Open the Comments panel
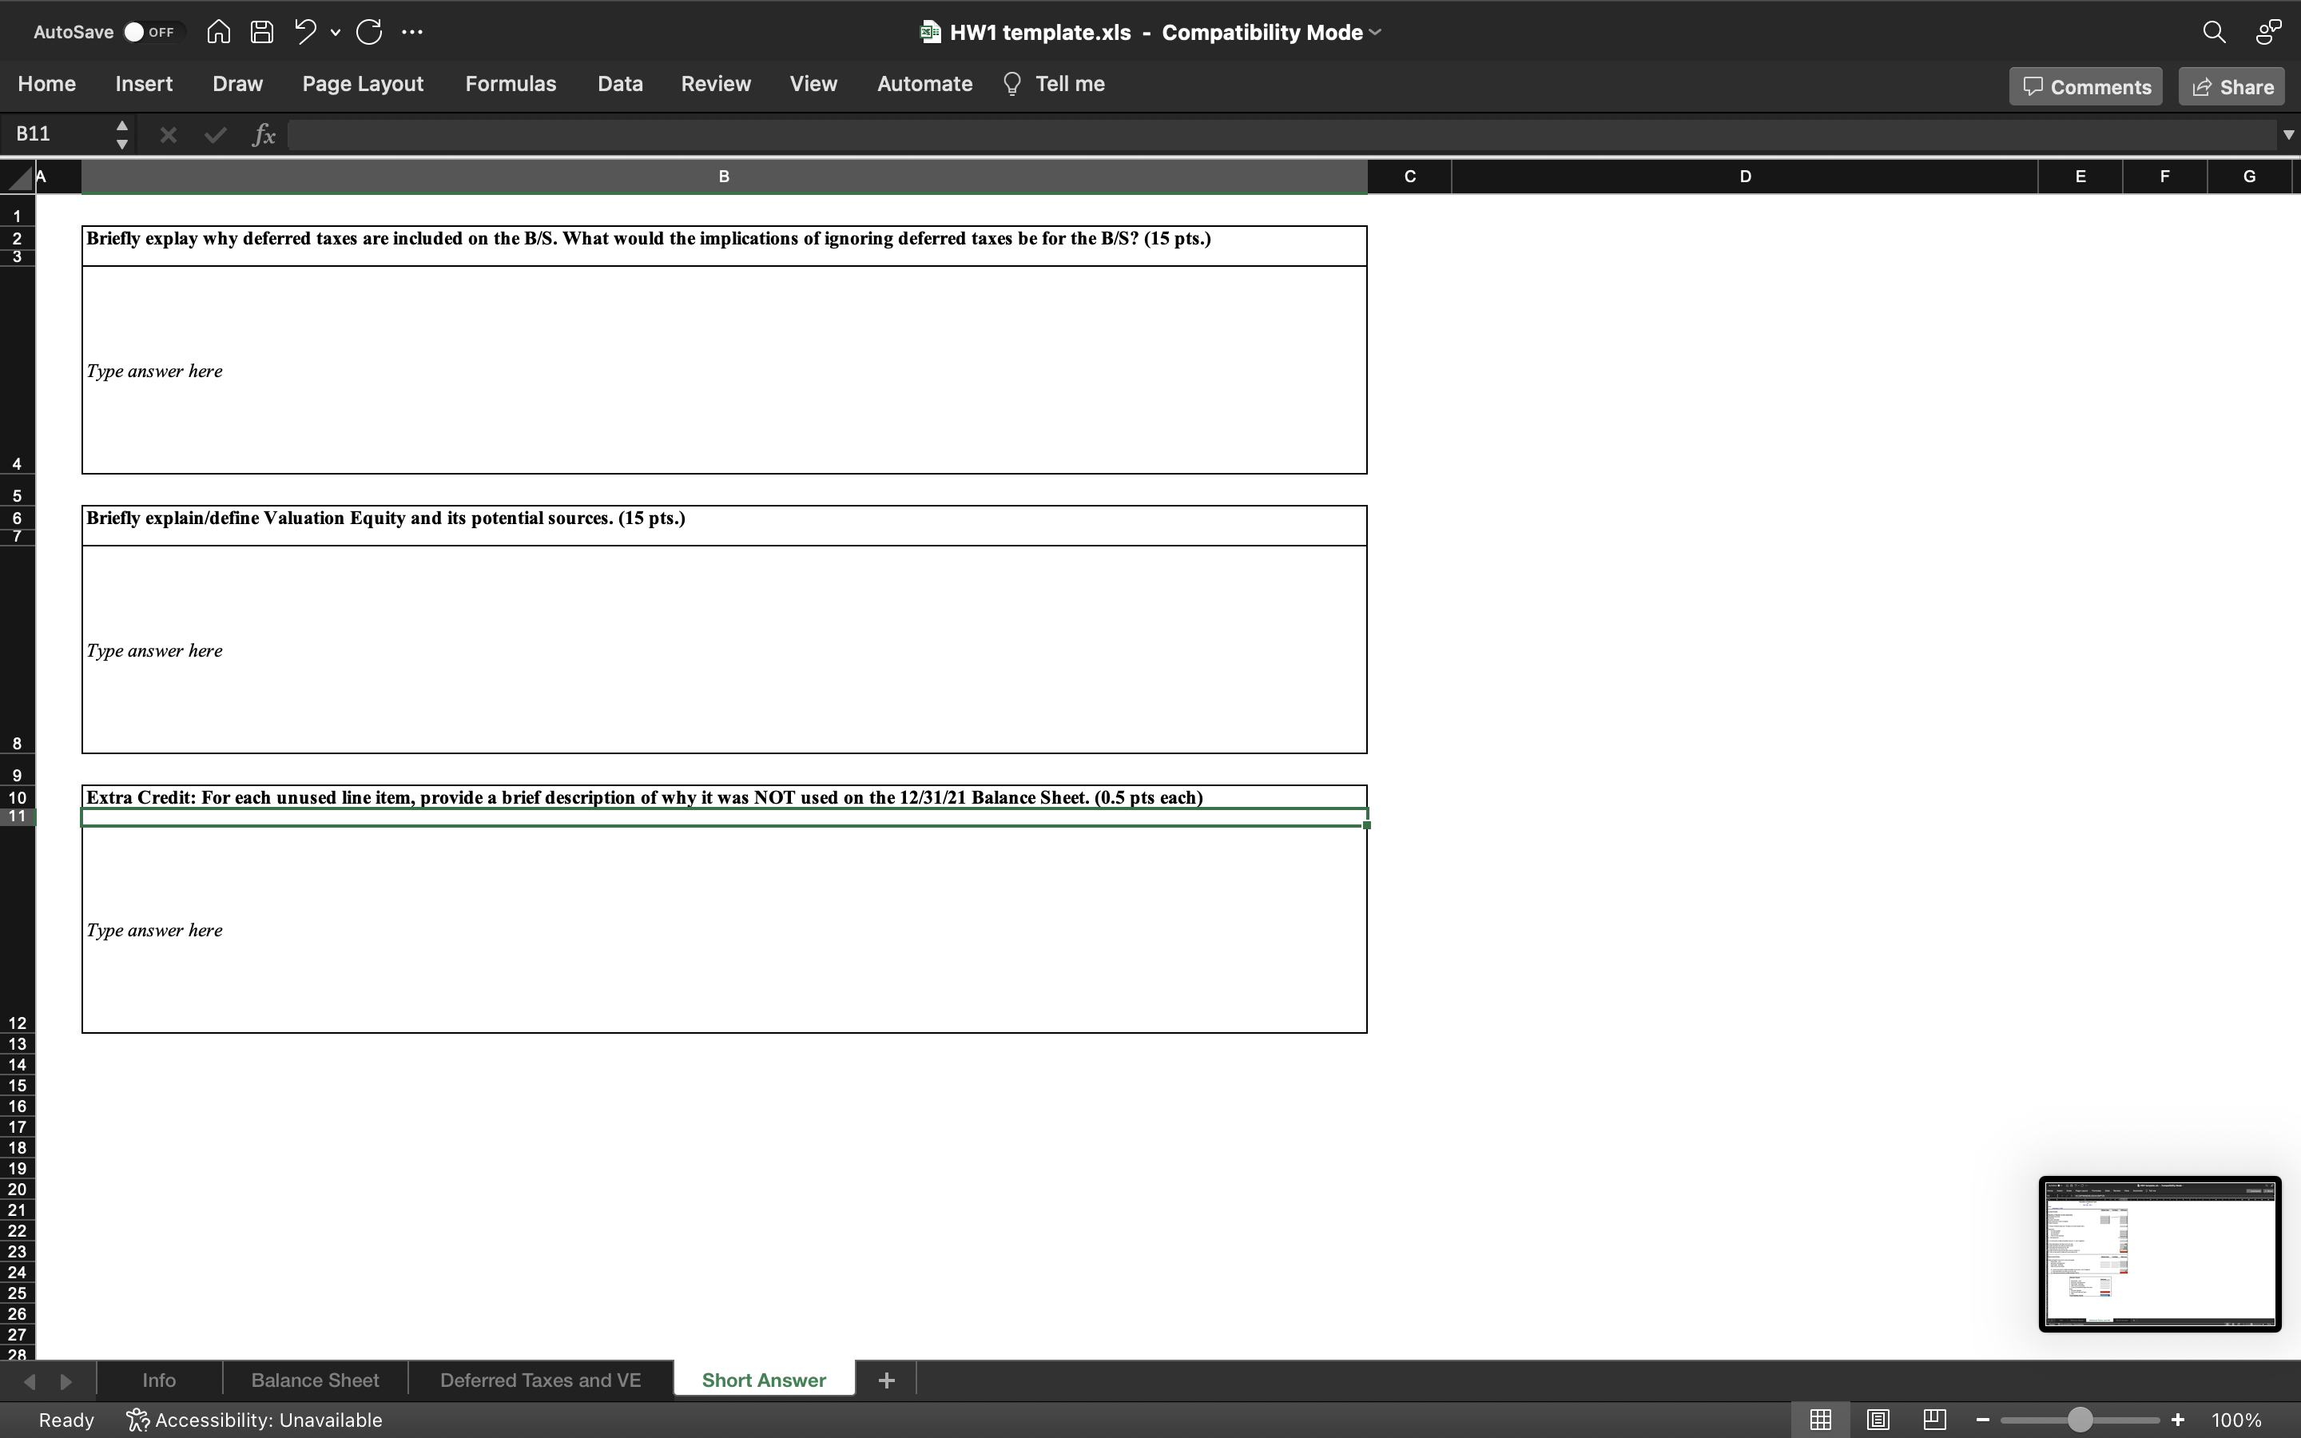Image resolution: width=2301 pixels, height=1438 pixels. pyautogui.click(x=2084, y=85)
